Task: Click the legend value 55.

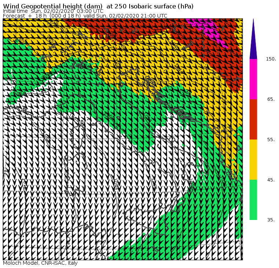Action: pos(271,140)
